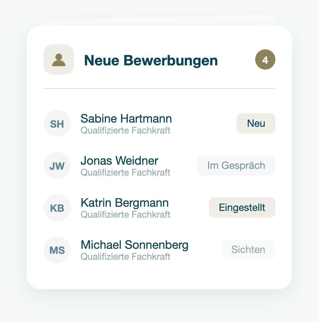Viewport: 319px width, 322px height.
Task: Click Qualifizierte Fachkraft under Jonas Weidner
Action: [x=125, y=173]
